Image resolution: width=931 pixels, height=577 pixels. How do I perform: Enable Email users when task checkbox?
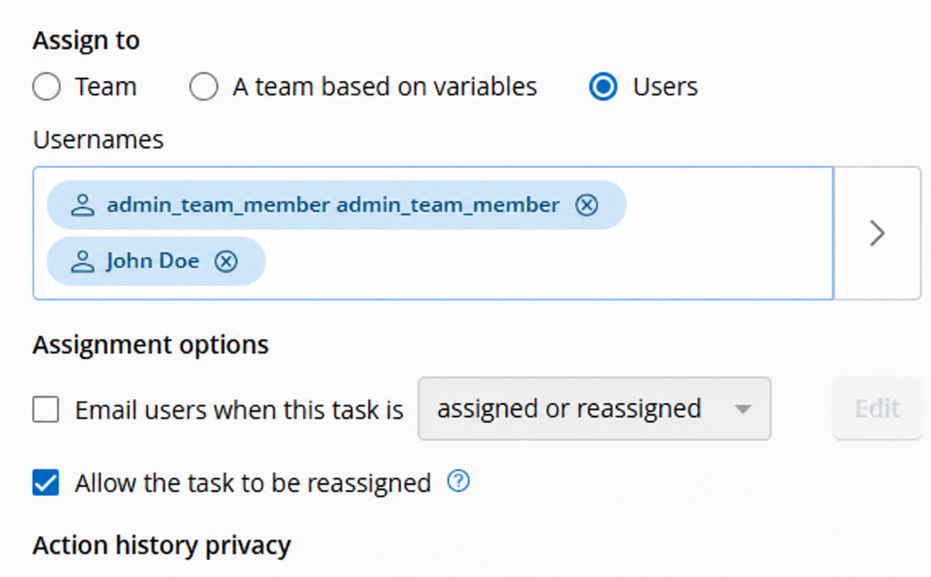pyautogui.click(x=46, y=409)
